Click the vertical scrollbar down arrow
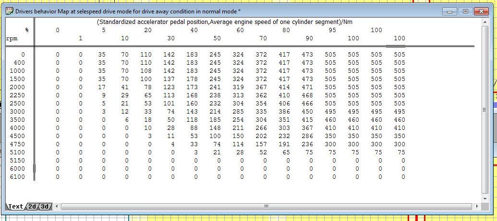Viewport: 497px width, 221px height. point(485,198)
